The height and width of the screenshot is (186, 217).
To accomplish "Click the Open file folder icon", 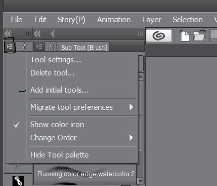I will click(x=199, y=36).
